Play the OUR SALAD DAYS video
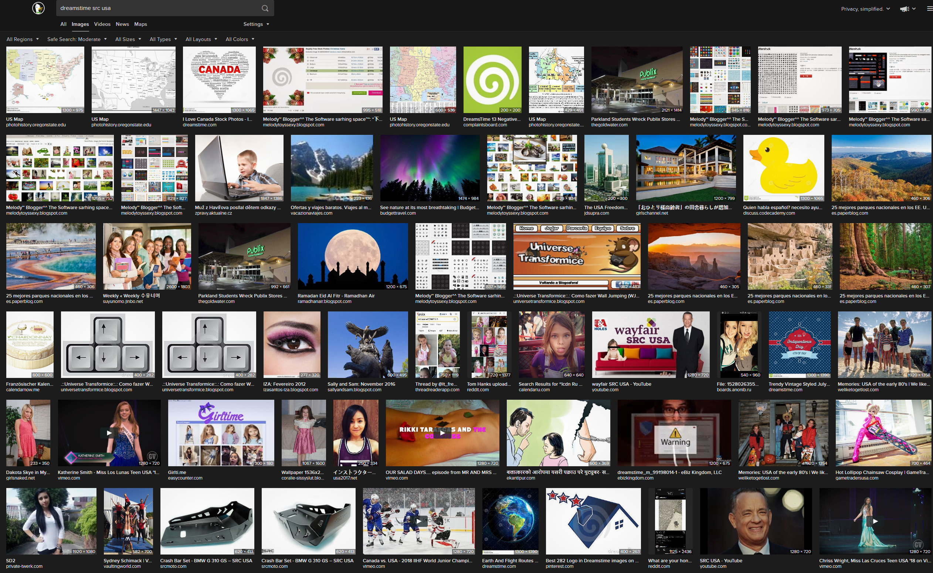 tap(442, 433)
